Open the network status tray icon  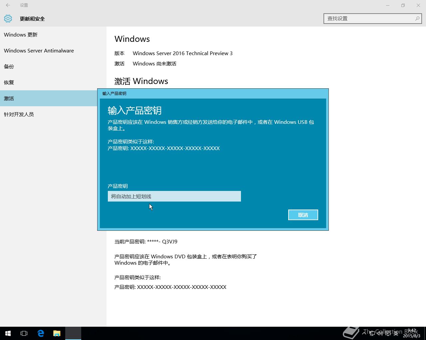[x=372, y=333]
